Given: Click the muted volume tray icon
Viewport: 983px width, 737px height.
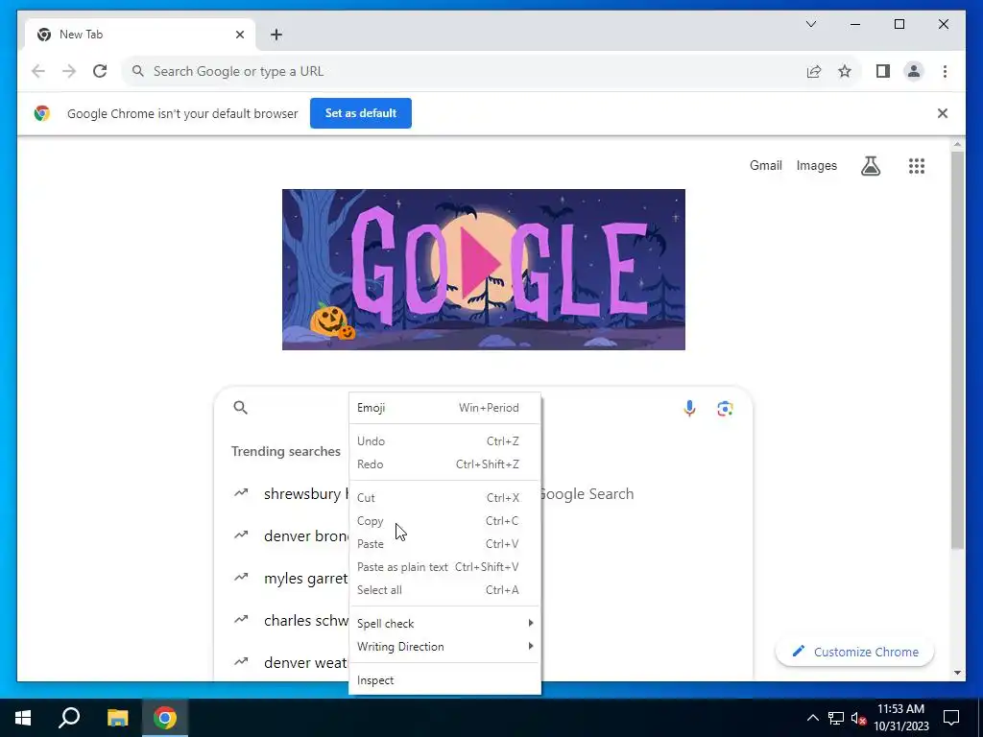Looking at the screenshot, I should tap(859, 718).
